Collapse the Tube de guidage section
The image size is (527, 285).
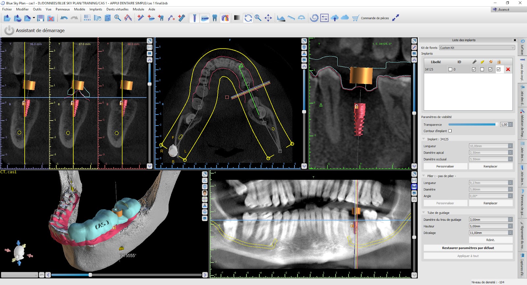pyautogui.click(x=424, y=213)
